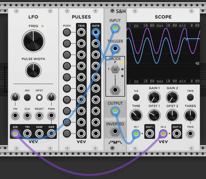Click the SCOPE IN 2 jack
This screenshot has height=179, width=206.
[x=163, y=133]
